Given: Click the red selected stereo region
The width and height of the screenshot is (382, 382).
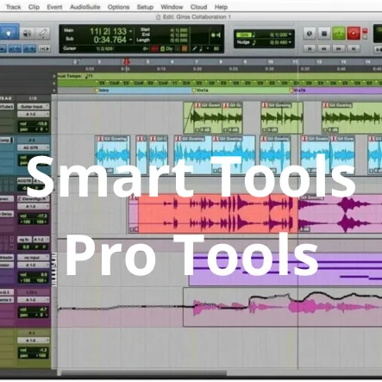Looking at the screenshot, I should (x=218, y=213).
